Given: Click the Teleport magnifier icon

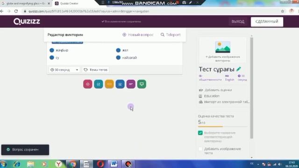Looking at the screenshot, I should pos(163,35).
